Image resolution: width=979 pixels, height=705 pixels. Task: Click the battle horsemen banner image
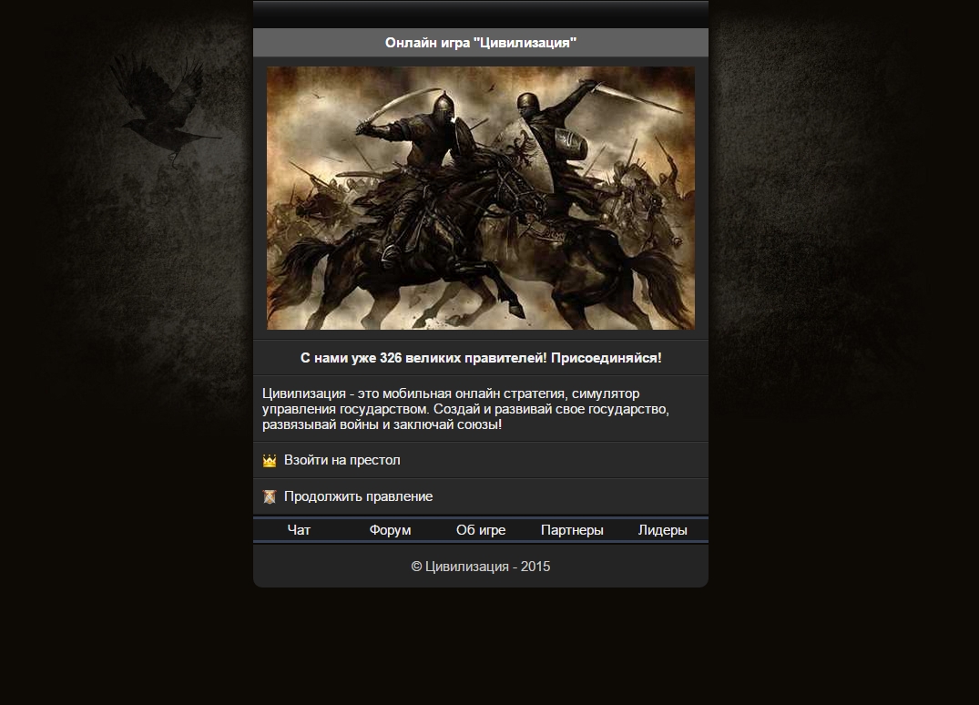pyautogui.click(x=481, y=198)
